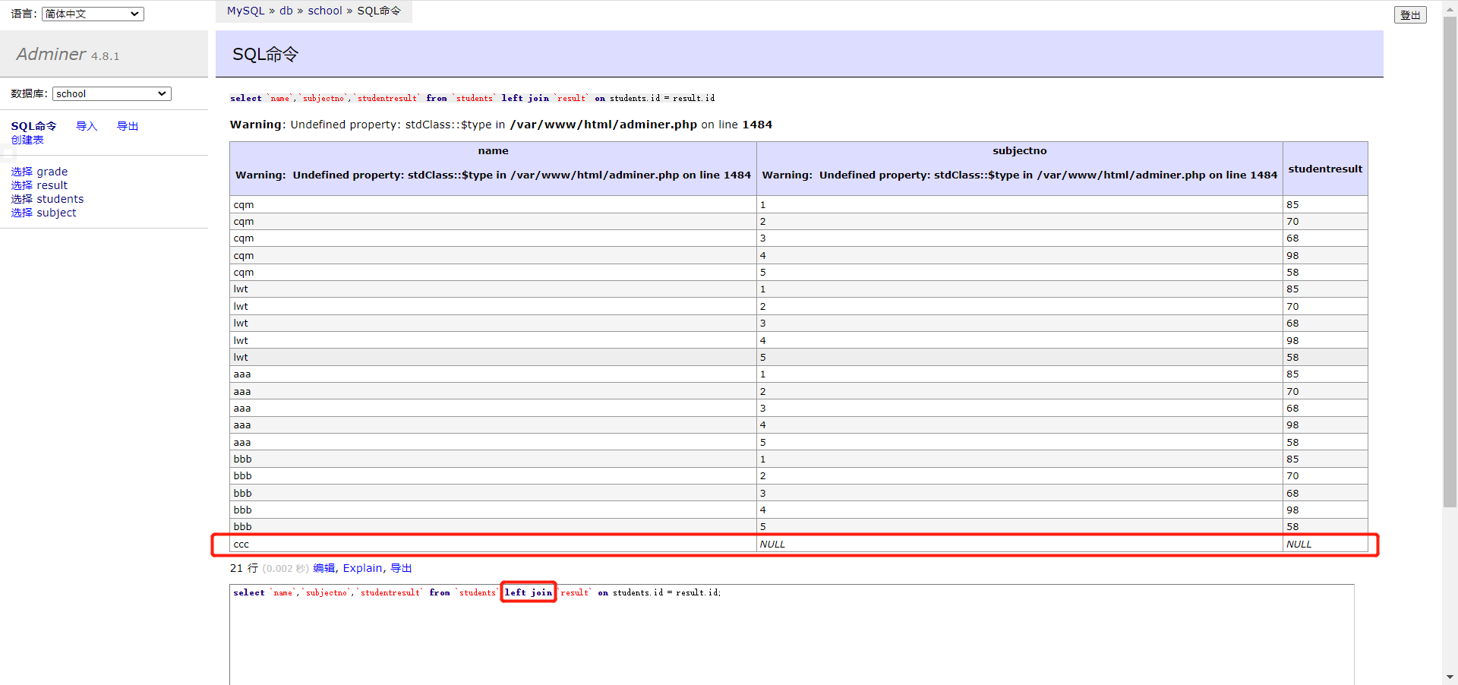
Task: Open the 导出 export link in sidebar
Action: tap(128, 126)
